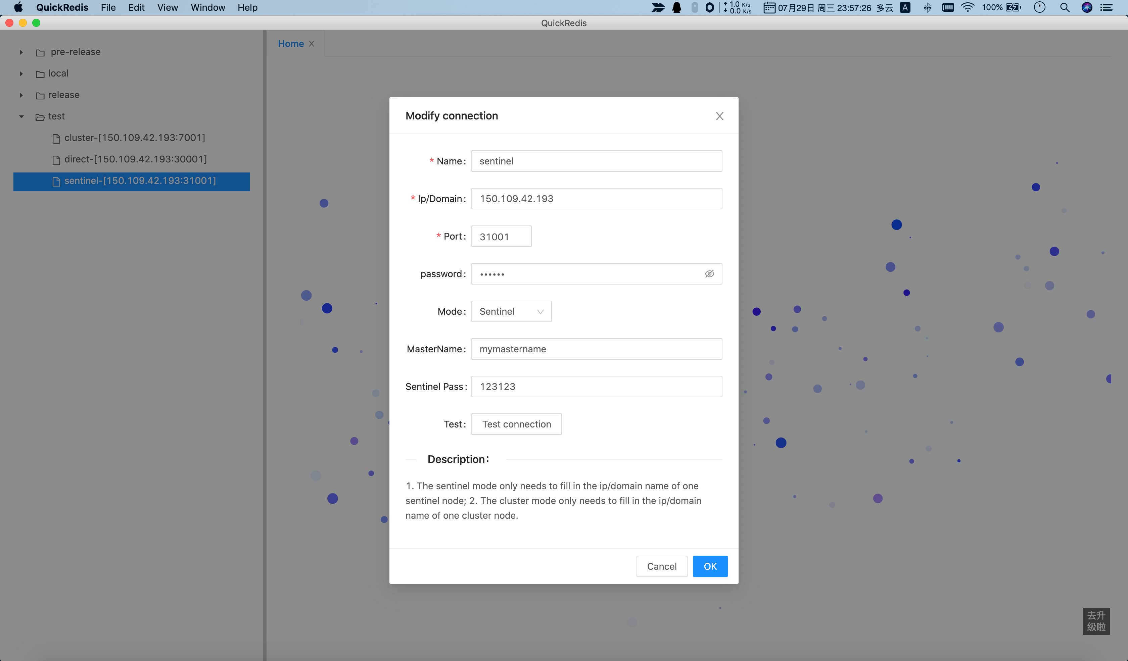This screenshot has width=1128, height=661.
Task: Click the pre-release folder icon
Action: click(x=40, y=53)
